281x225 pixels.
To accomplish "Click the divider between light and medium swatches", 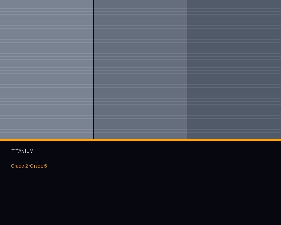I will point(93,69).
